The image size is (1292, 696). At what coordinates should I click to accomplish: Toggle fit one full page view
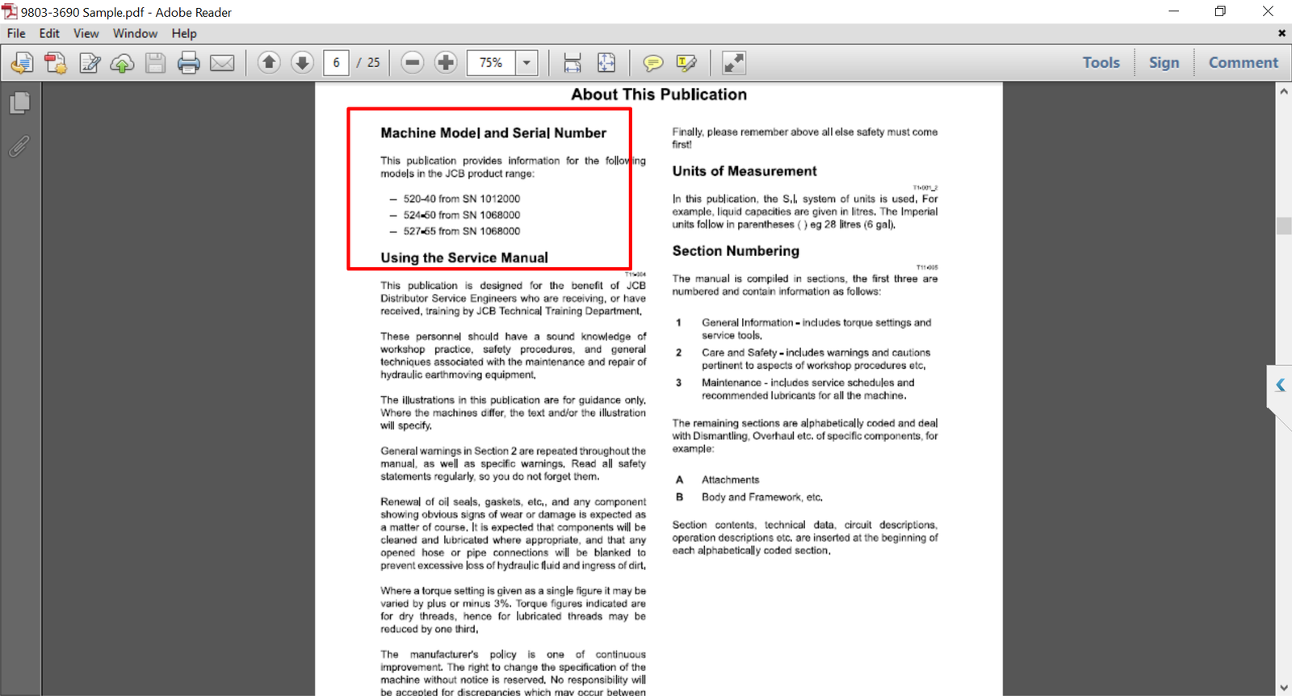tap(606, 63)
